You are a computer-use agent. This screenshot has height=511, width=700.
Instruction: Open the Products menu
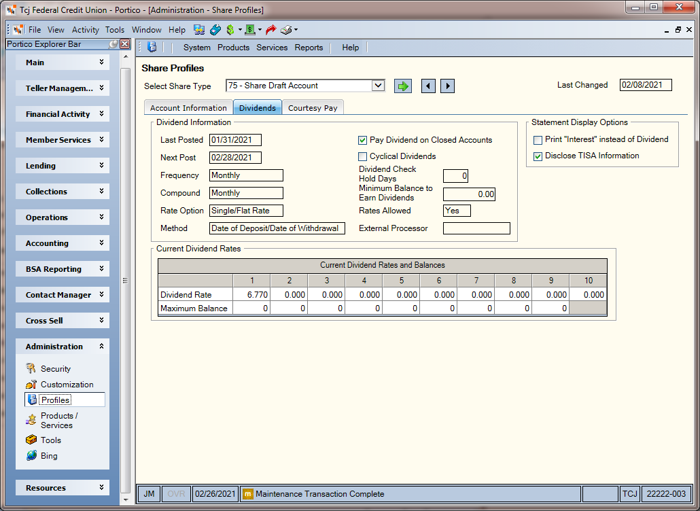tap(234, 48)
